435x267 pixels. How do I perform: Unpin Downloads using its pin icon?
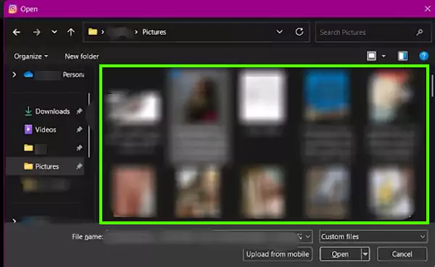click(x=79, y=111)
